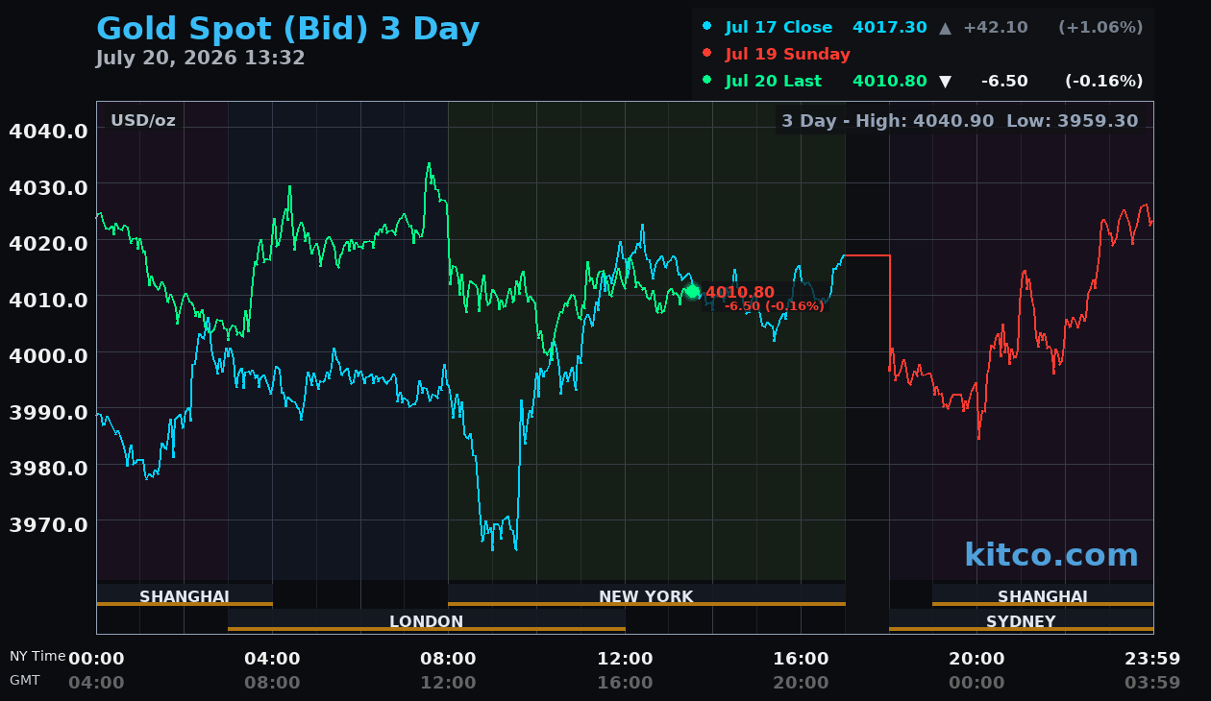The image size is (1211, 701).
Task: Click the 4020.0 y-axis label
Action: 48,243
